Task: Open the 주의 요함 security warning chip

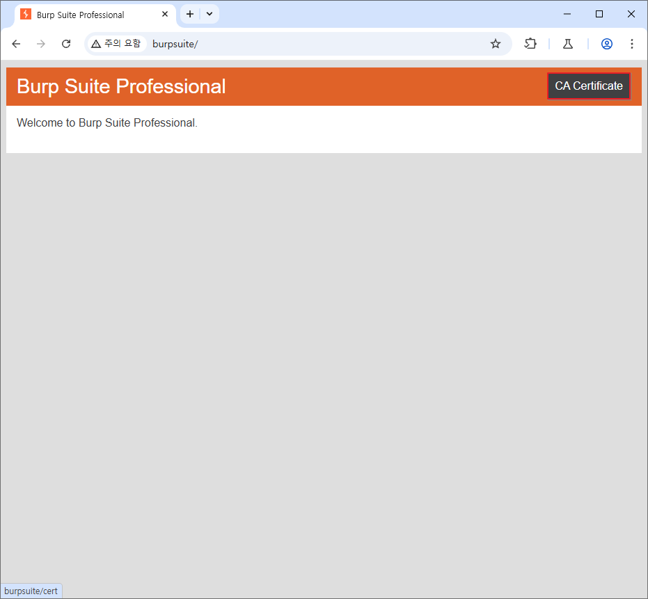Action: coord(116,44)
